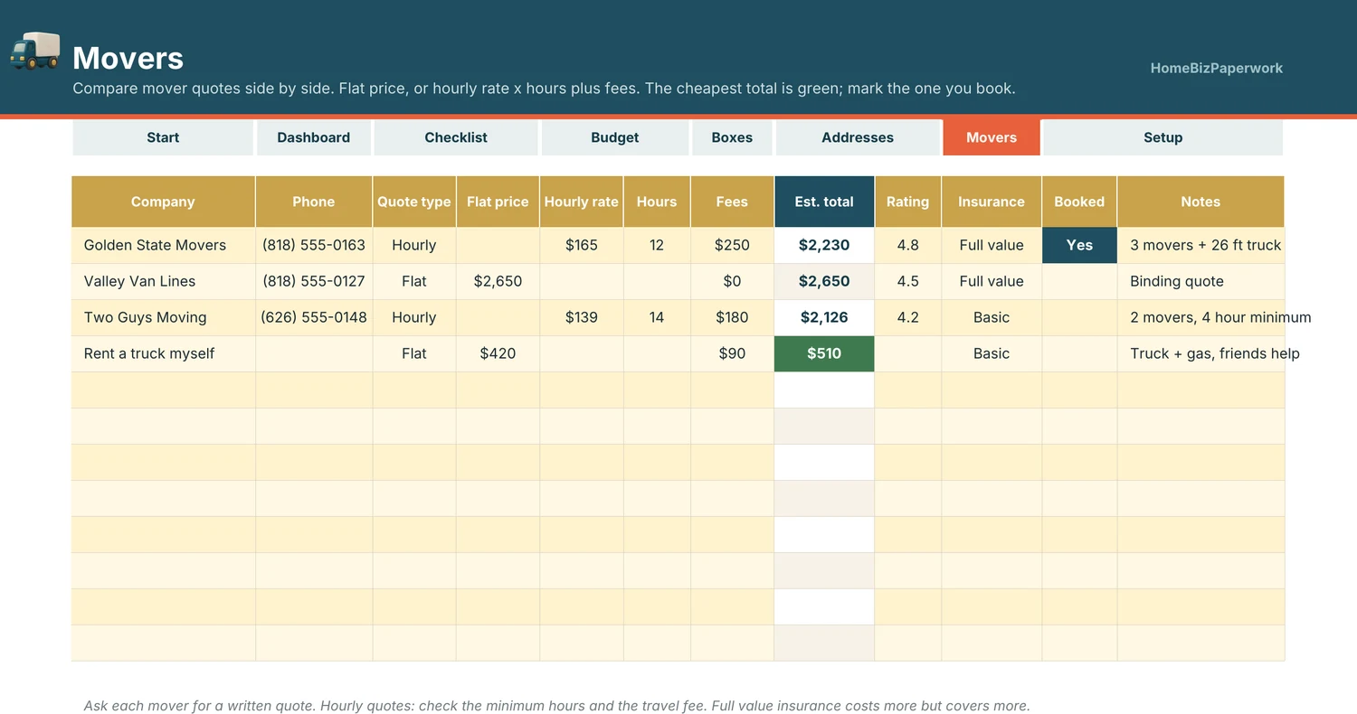Open the Addresses tab
This screenshot has width=1357, height=714.
(858, 137)
